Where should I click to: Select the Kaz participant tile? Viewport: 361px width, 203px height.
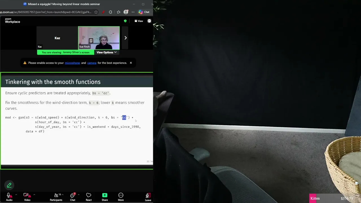(x=57, y=38)
